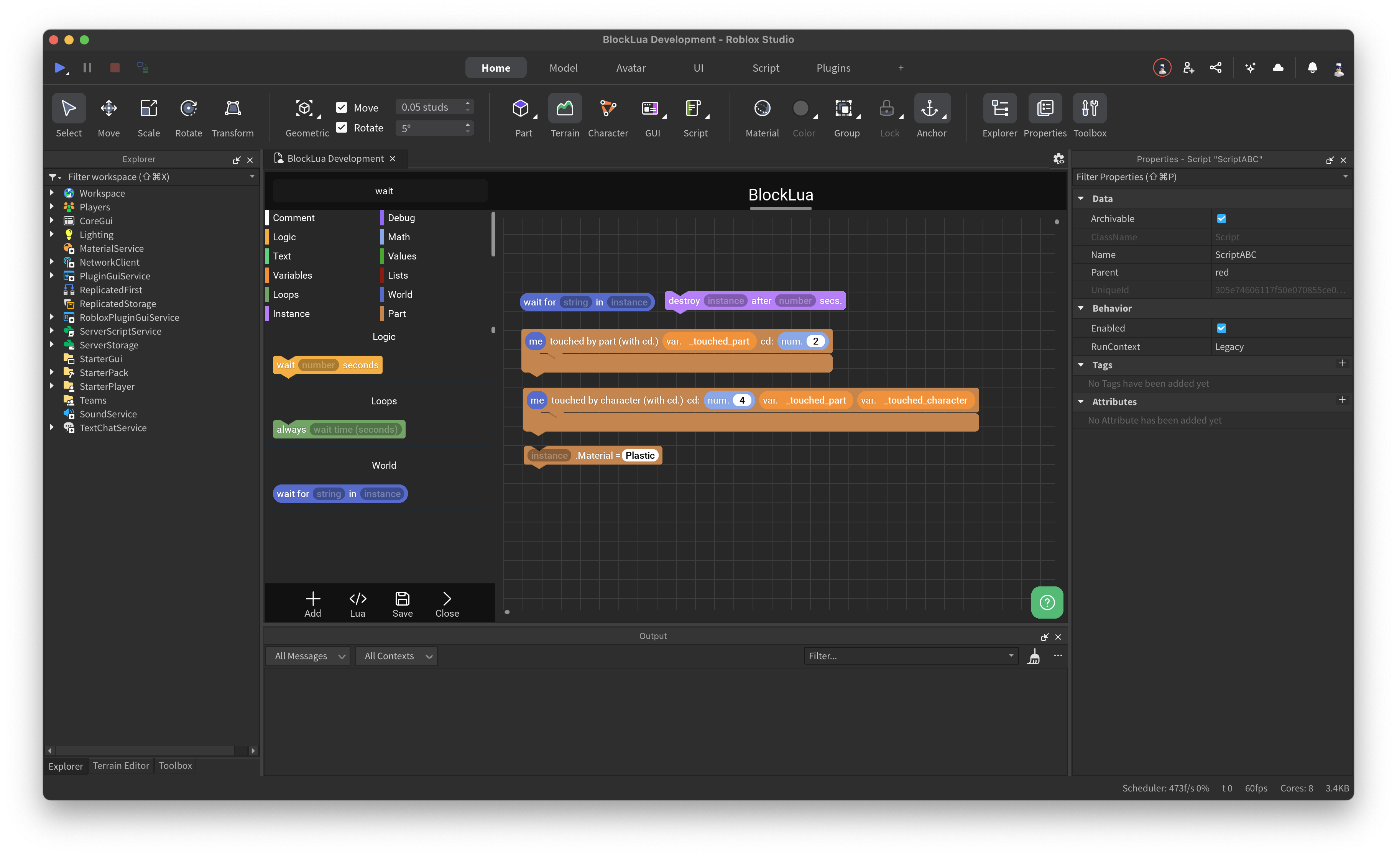This screenshot has width=1397, height=857.
Task: Save the BlockLua script with Save button
Action: (402, 603)
